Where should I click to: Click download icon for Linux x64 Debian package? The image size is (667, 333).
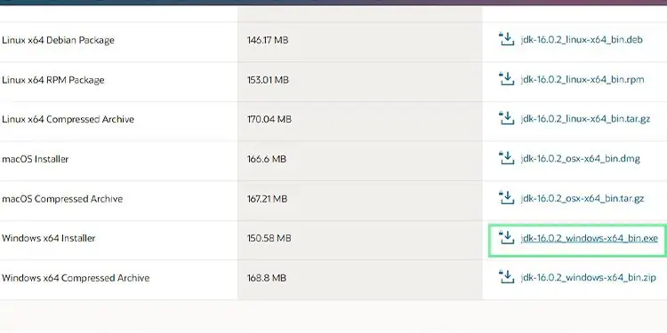(x=506, y=39)
